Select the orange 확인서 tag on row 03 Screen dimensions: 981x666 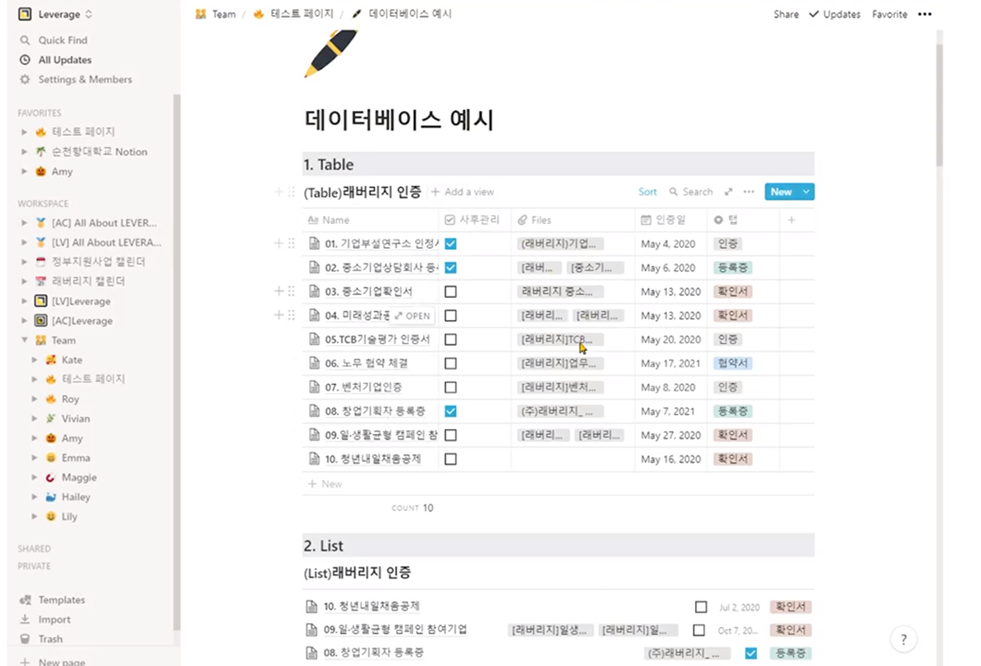[x=732, y=290]
